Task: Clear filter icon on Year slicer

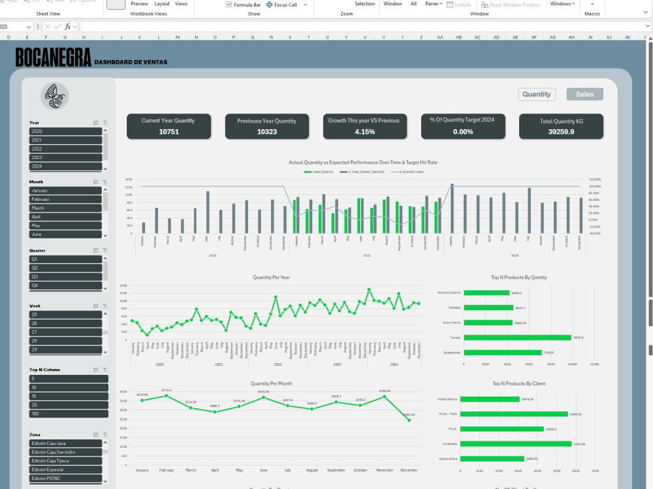Action: (105, 123)
